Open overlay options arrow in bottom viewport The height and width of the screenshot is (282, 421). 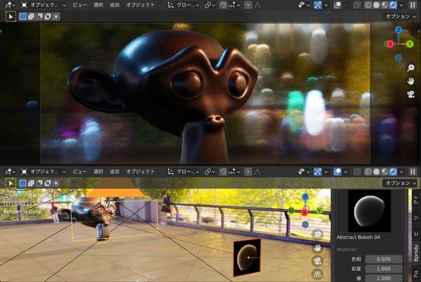(346, 172)
